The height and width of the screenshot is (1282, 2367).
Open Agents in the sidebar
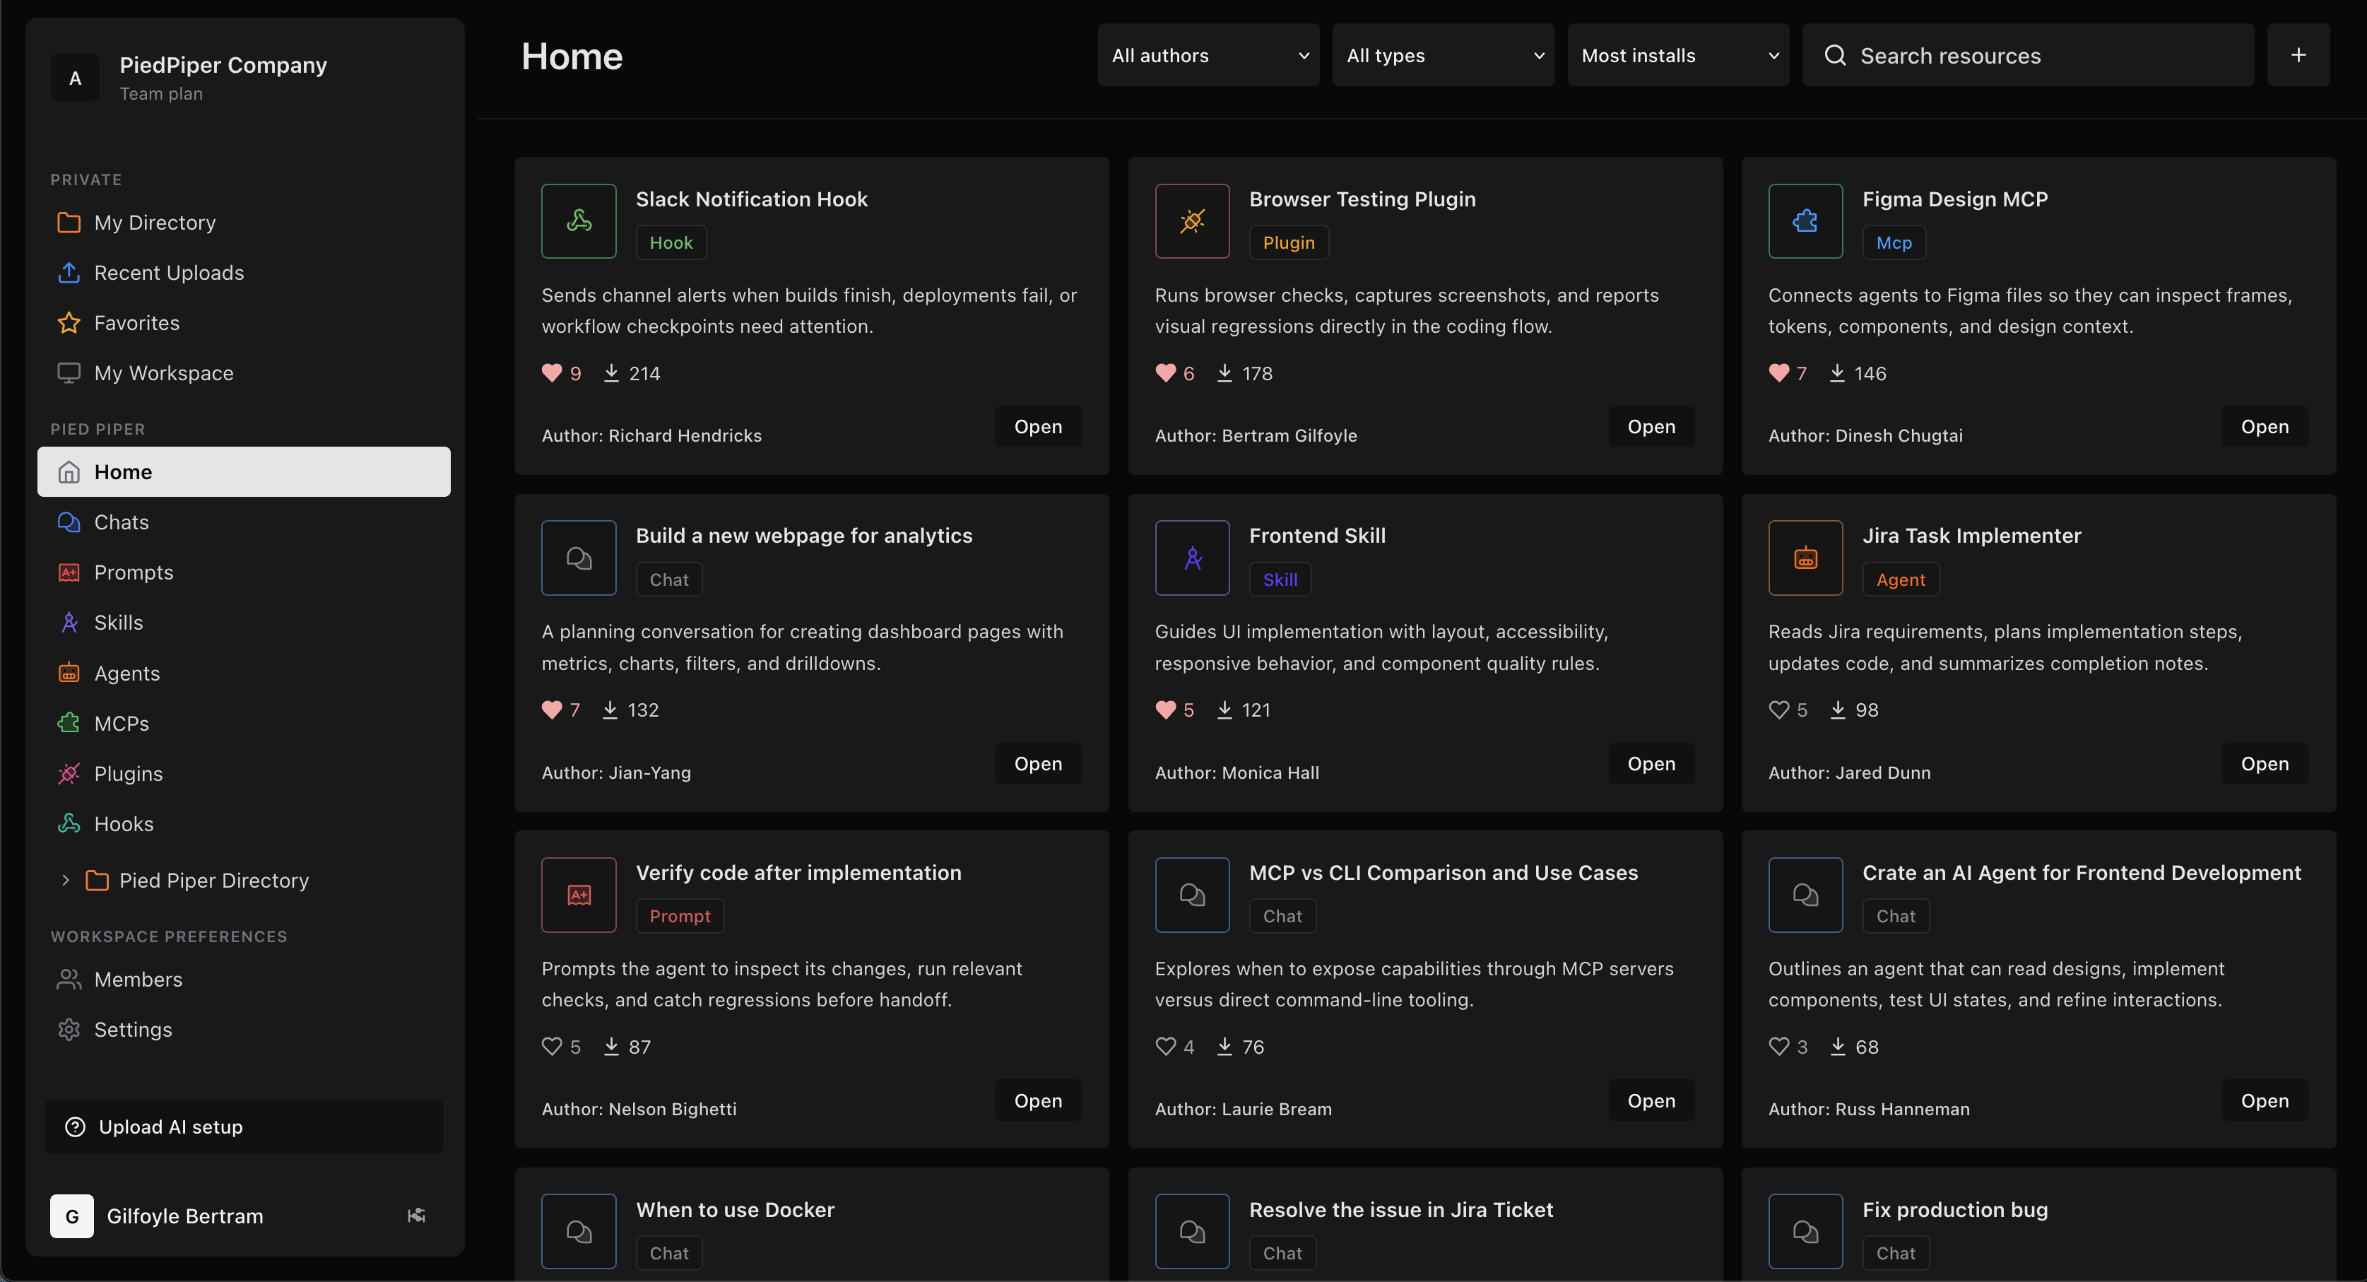(x=244, y=674)
